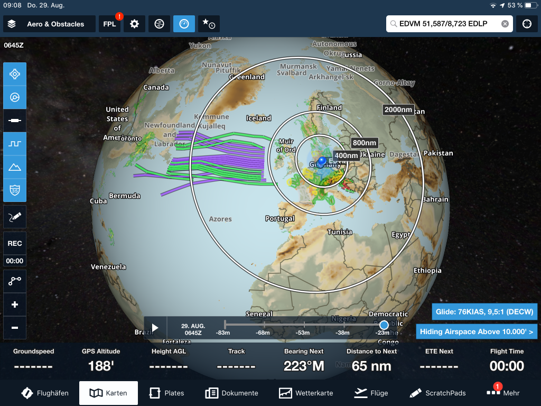The height and width of the screenshot is (406, 541).
Task: Toggle the globe view button
Action: [x=159, y=24]
